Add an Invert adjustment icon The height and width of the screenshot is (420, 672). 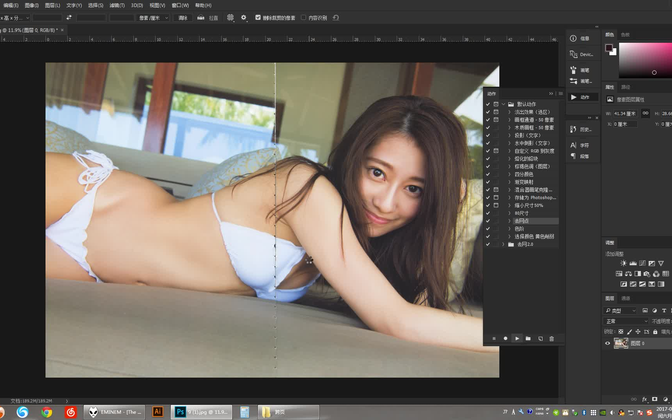[624, 284]
